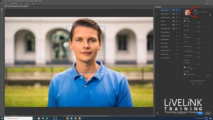This screenshot has height=120, width=213.
Task: Open the Filter menu
Action: pos(23,1)
